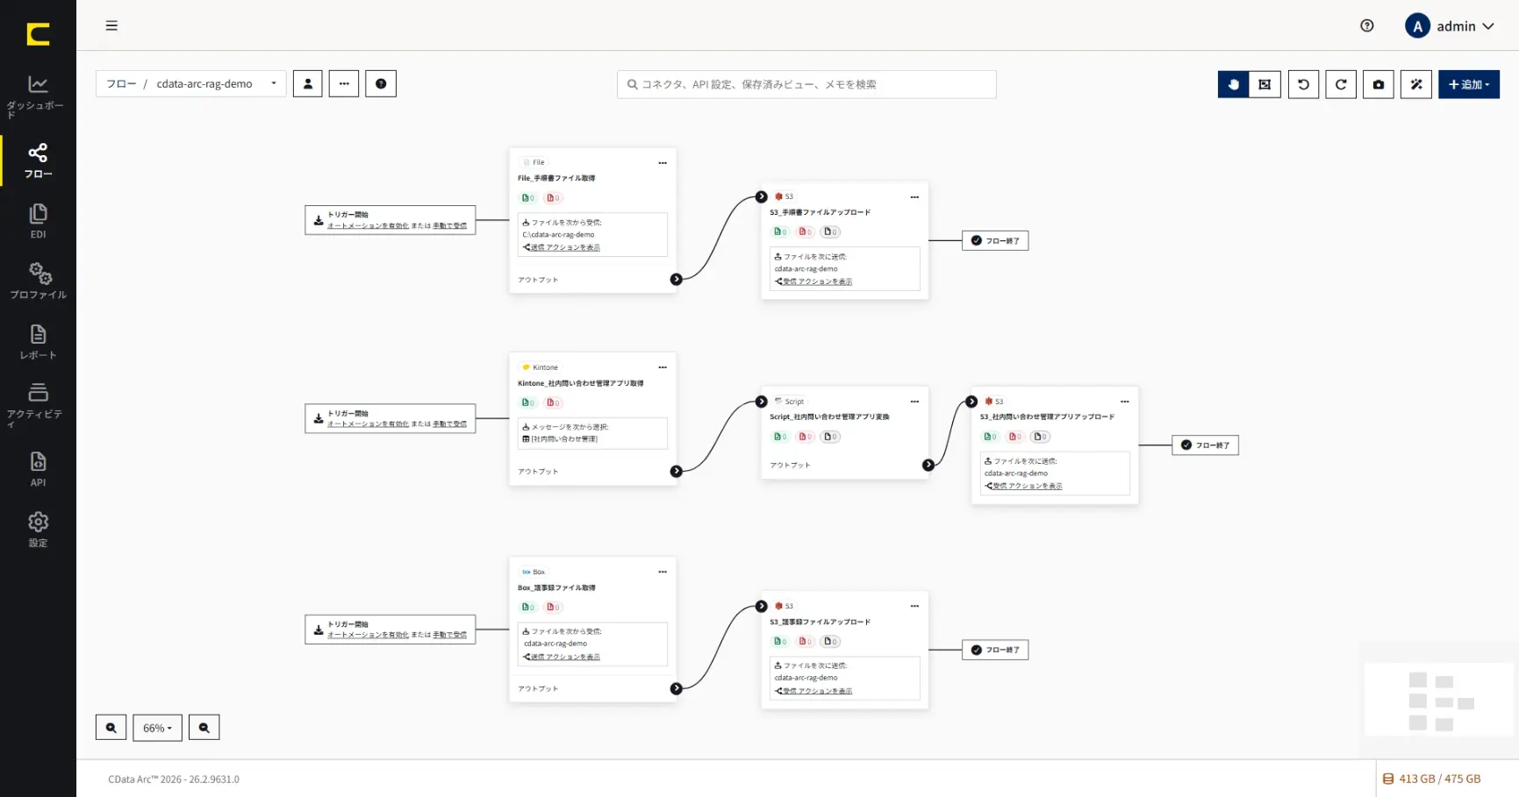Click the zoom out magnifier button
The width and height of the screenshot is (1519, 797).
click(x=204, y=728)
